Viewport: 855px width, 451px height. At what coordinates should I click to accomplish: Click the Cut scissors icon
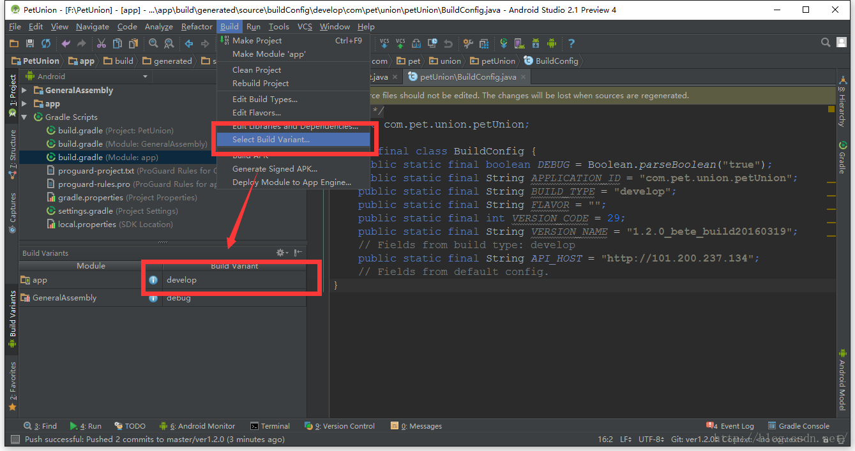[x=102, y=43]
